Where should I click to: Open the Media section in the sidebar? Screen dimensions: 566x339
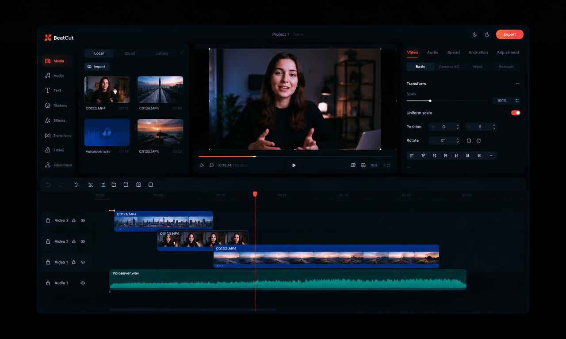pos(57,61)
